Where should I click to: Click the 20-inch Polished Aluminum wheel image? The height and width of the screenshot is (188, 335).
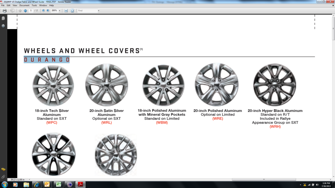pyautogui.click(x=217, y=85)
